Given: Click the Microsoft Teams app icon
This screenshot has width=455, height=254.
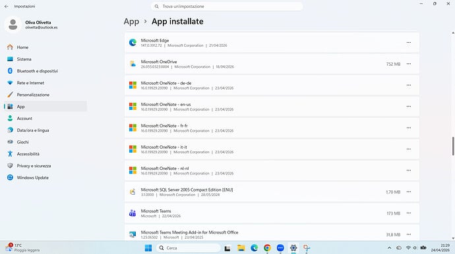Looking at the screenshot, I should [133, 213].
